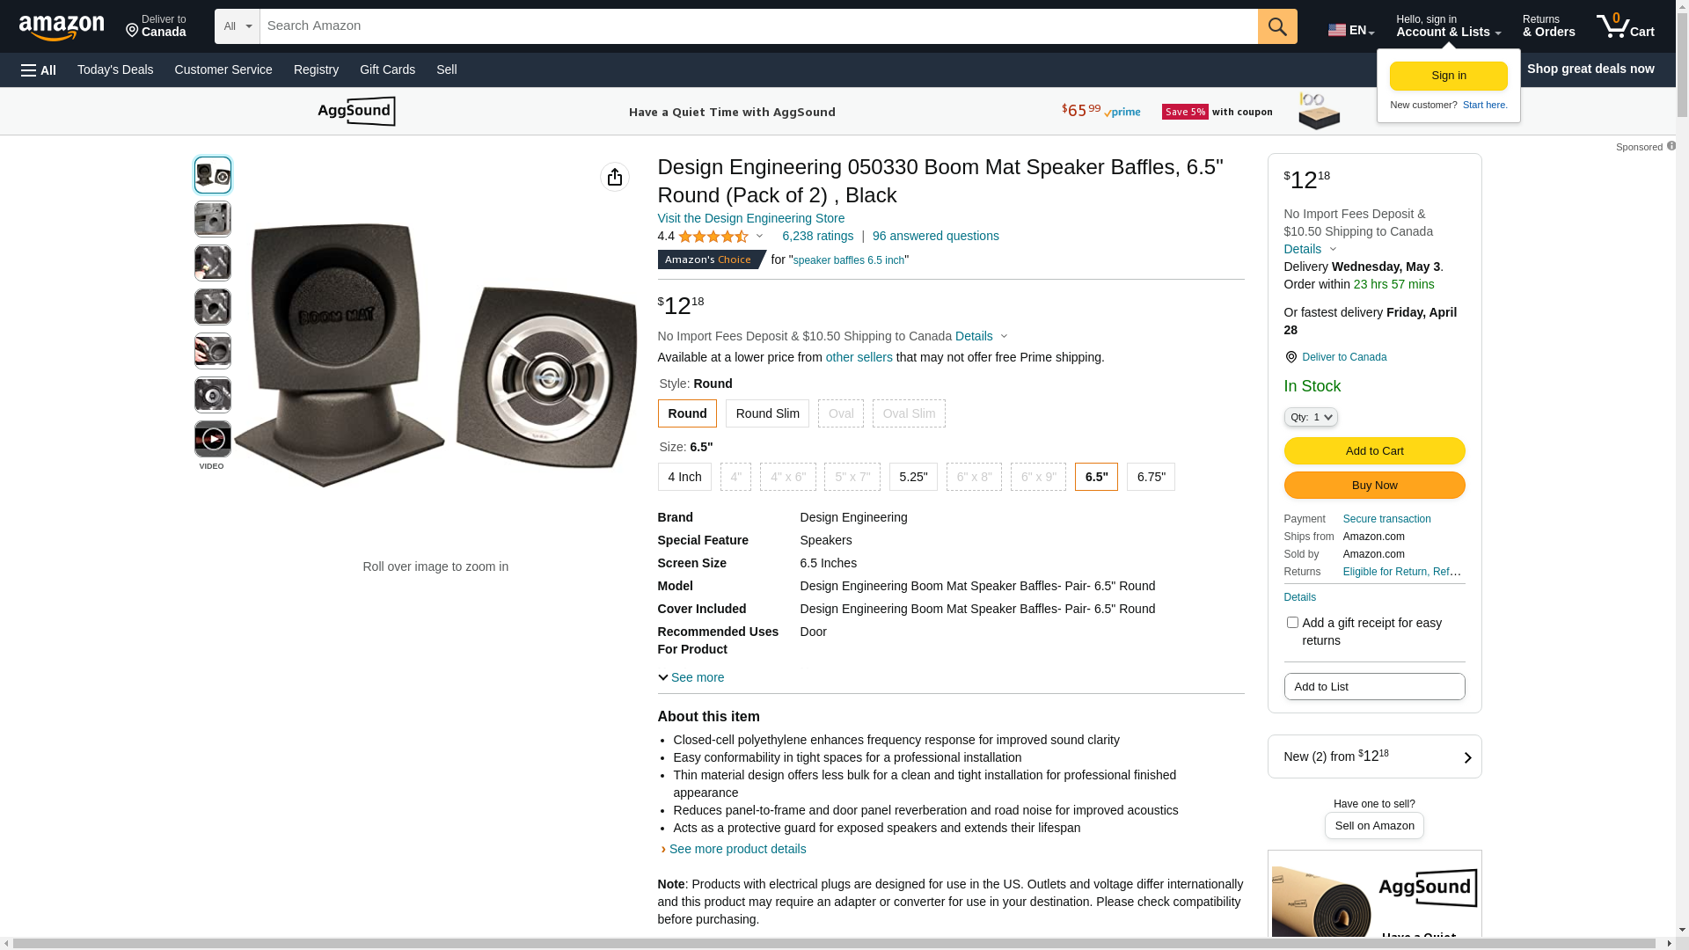Expand the See more product specs

691,677
